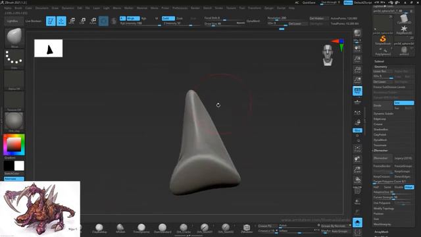Toggle the Adapt option in ZRemesher

(409, 187)
